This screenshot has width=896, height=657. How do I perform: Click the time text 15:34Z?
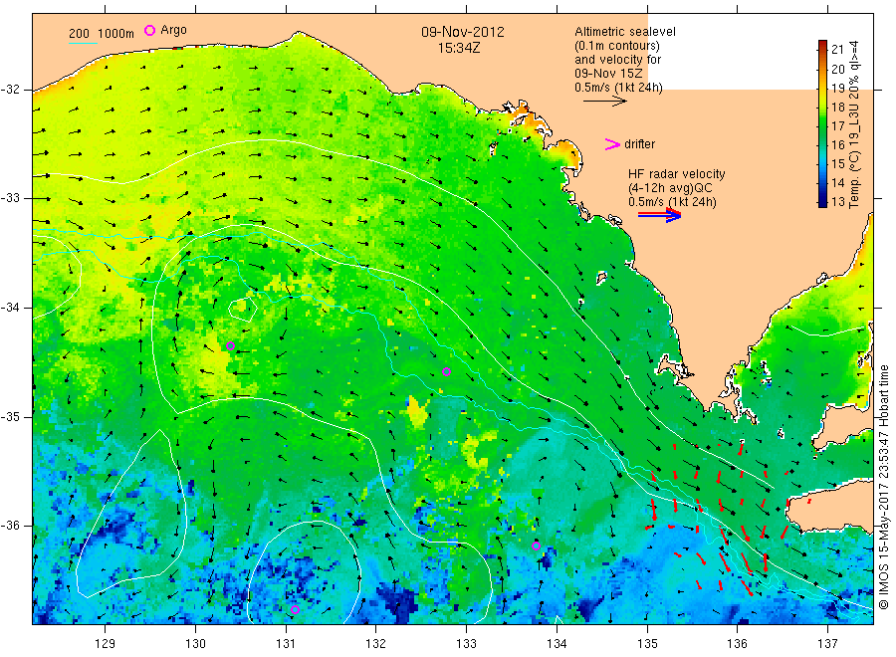coord(459,49)
